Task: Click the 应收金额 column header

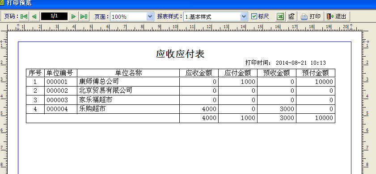Action: [199, 73]
